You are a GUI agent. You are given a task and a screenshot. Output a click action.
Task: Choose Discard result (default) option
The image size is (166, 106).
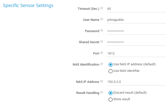click(x=110, y=93)
